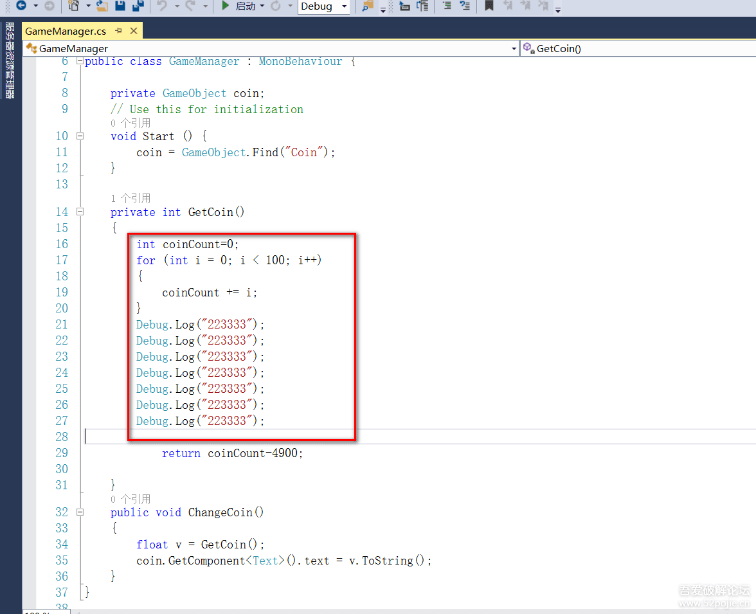
Task: Collapse the ChangeCoin method at line 32
Action: (80, 512)
